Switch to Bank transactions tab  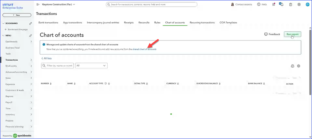tap(48, 23)
